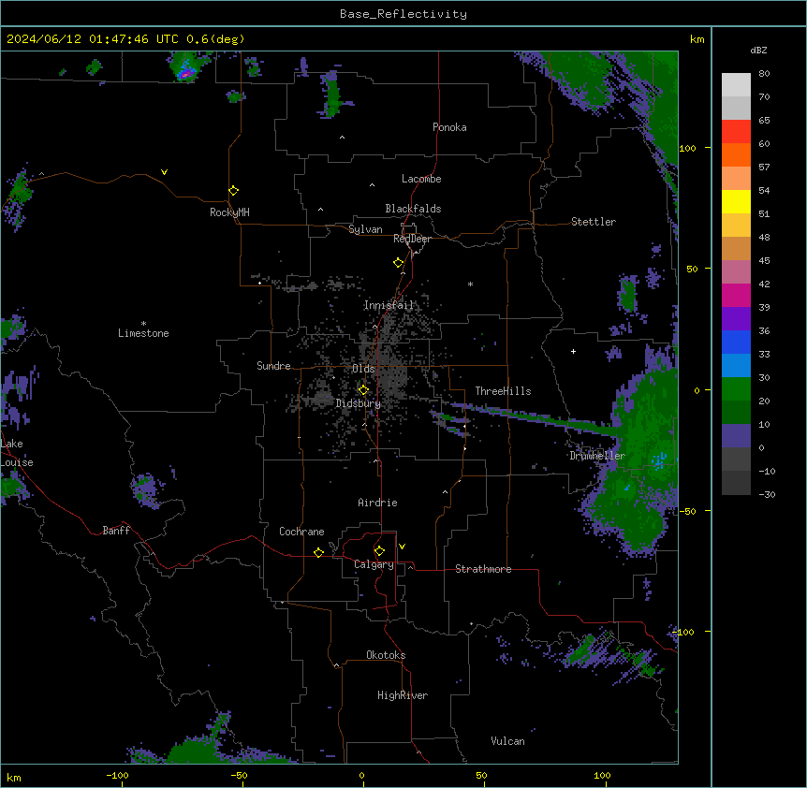
Task: Select the -50 tick label on horizontal axis
Action: [239, 776]
